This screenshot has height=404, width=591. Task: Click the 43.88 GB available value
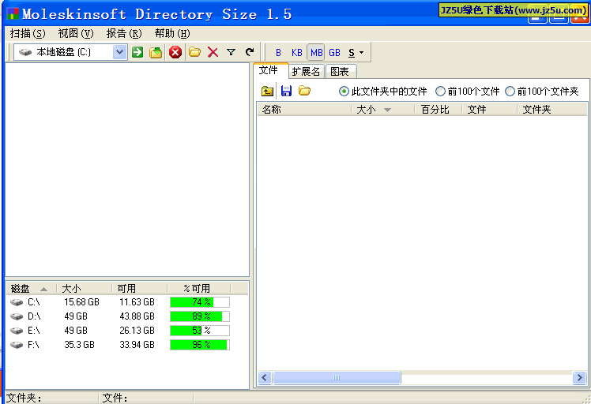tap(137, 316)
